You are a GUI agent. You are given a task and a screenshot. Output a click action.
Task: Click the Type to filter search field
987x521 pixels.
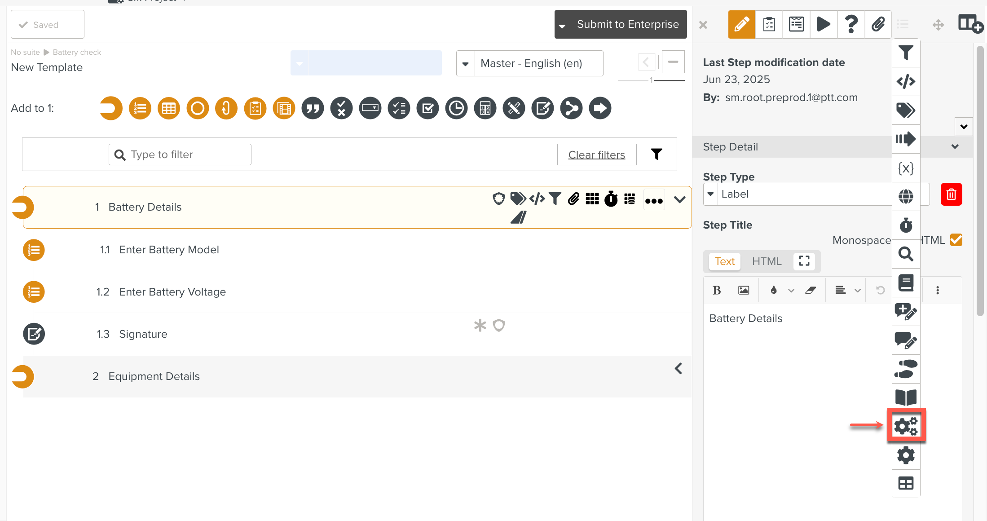(x=180, y=155)
